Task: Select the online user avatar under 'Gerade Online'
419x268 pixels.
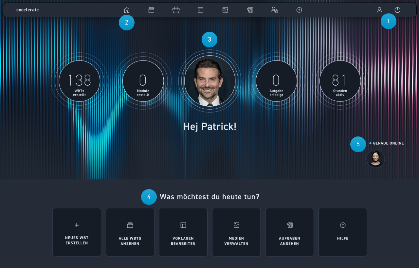Action: point(375,159)
